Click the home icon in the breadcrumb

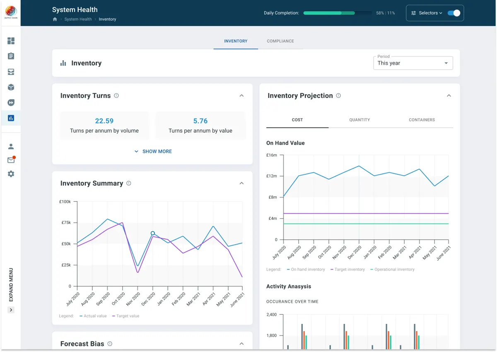[x=55, y=19]
